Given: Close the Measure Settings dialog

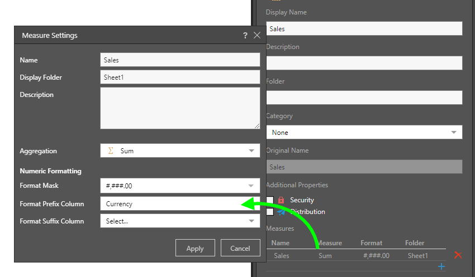Looking at the screenshot, I should (x=257, y=35).
